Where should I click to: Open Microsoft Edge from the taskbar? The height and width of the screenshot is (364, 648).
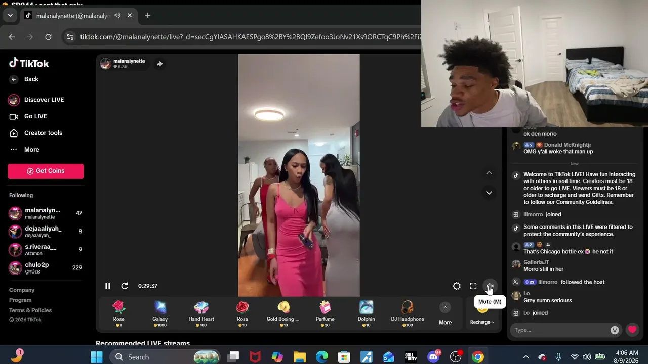click(x=322, y=357)
